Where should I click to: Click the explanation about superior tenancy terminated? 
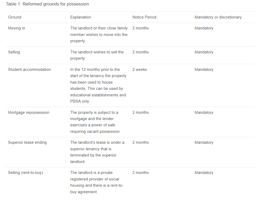click(97, 152)
